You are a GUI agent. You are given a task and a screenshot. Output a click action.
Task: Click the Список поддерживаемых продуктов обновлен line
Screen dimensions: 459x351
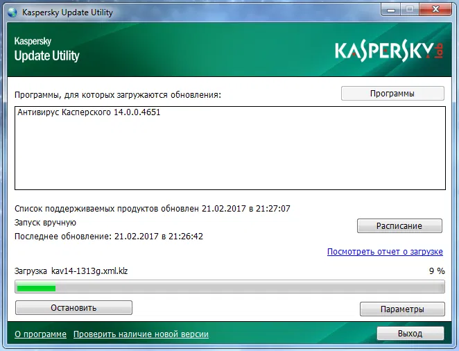(153, 208)
